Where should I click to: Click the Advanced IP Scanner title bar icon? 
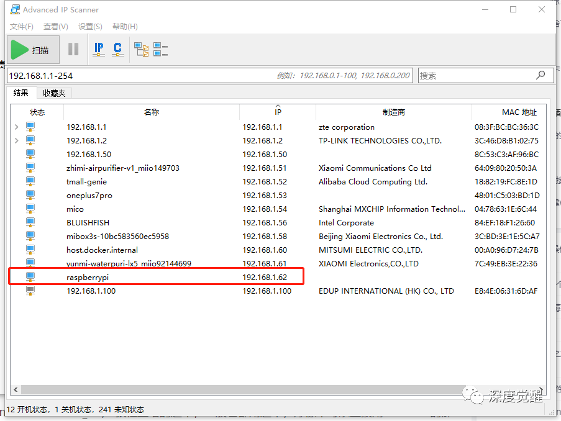[x=15, y=10]
